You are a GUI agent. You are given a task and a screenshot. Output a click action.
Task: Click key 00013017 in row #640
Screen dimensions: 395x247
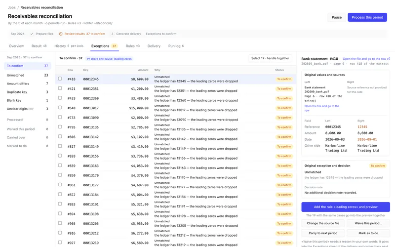click(91, 108)
